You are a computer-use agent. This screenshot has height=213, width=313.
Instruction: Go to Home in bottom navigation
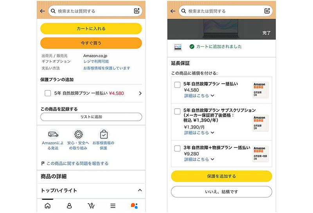[47, 206]
